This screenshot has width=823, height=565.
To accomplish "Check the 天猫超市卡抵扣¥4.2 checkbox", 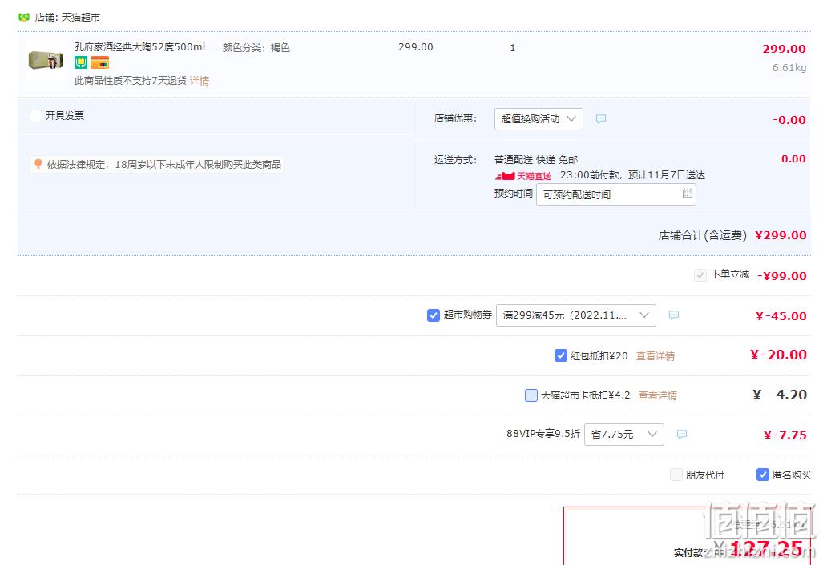I will point(531,395).
